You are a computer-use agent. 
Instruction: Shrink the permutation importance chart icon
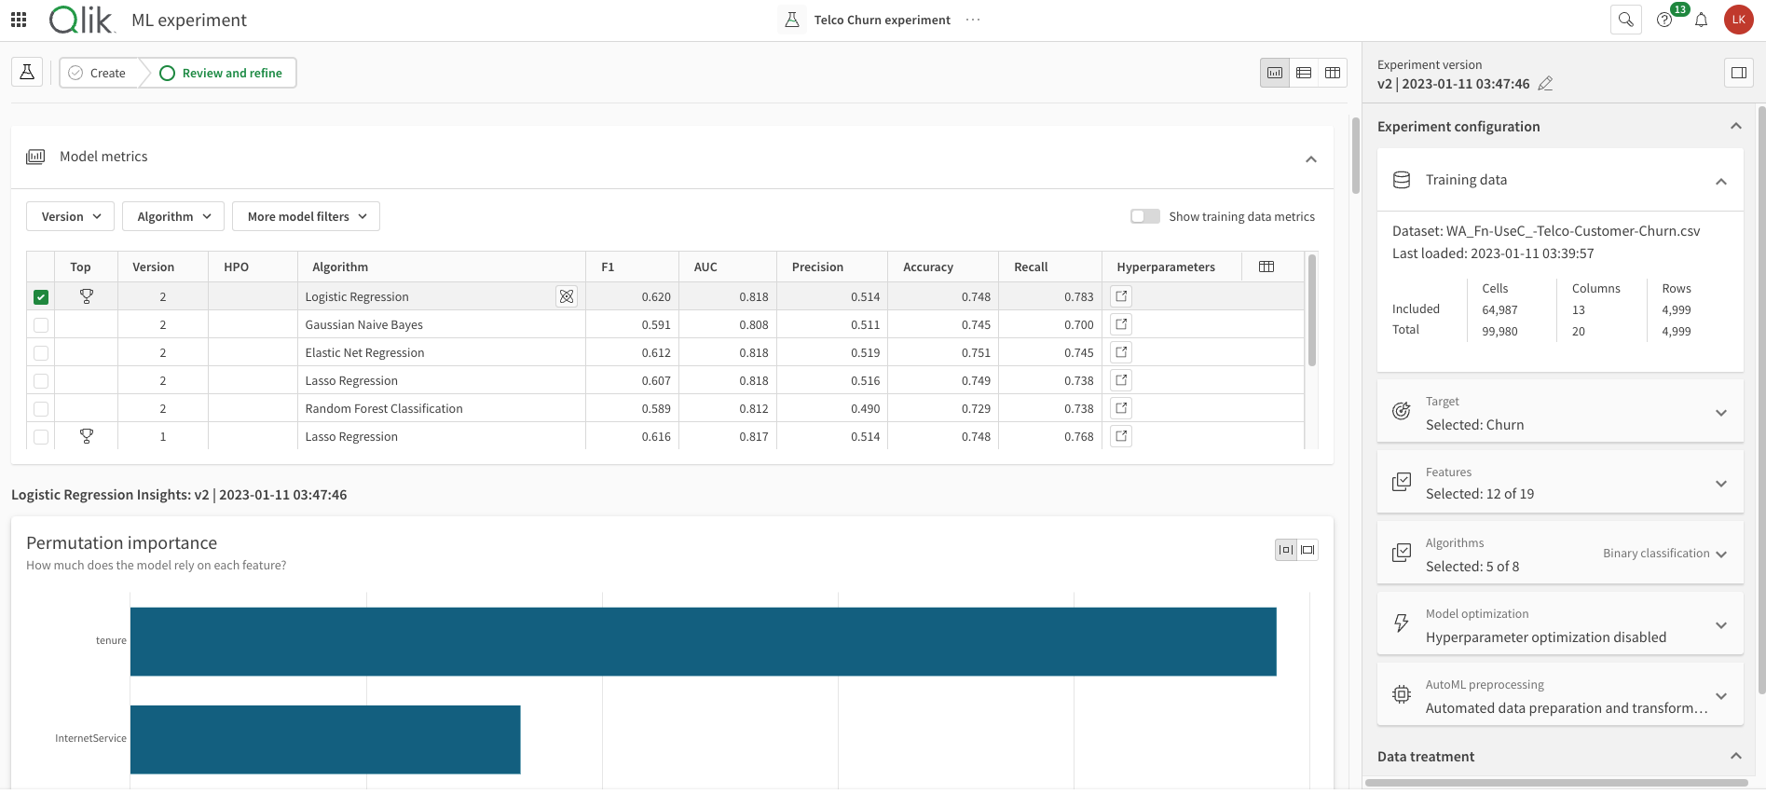point(1286,550)
